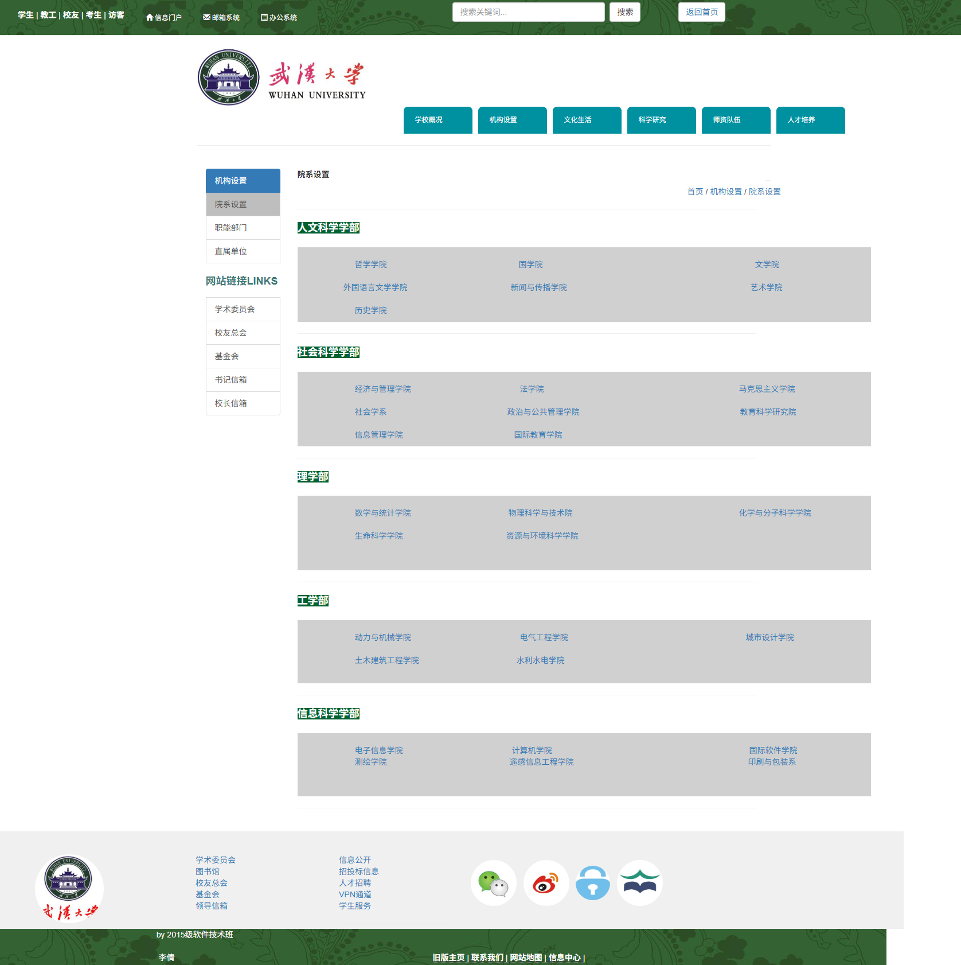961x965 pixels.
Task: Open 图书馆 in the footer
Action: (208, 871)
